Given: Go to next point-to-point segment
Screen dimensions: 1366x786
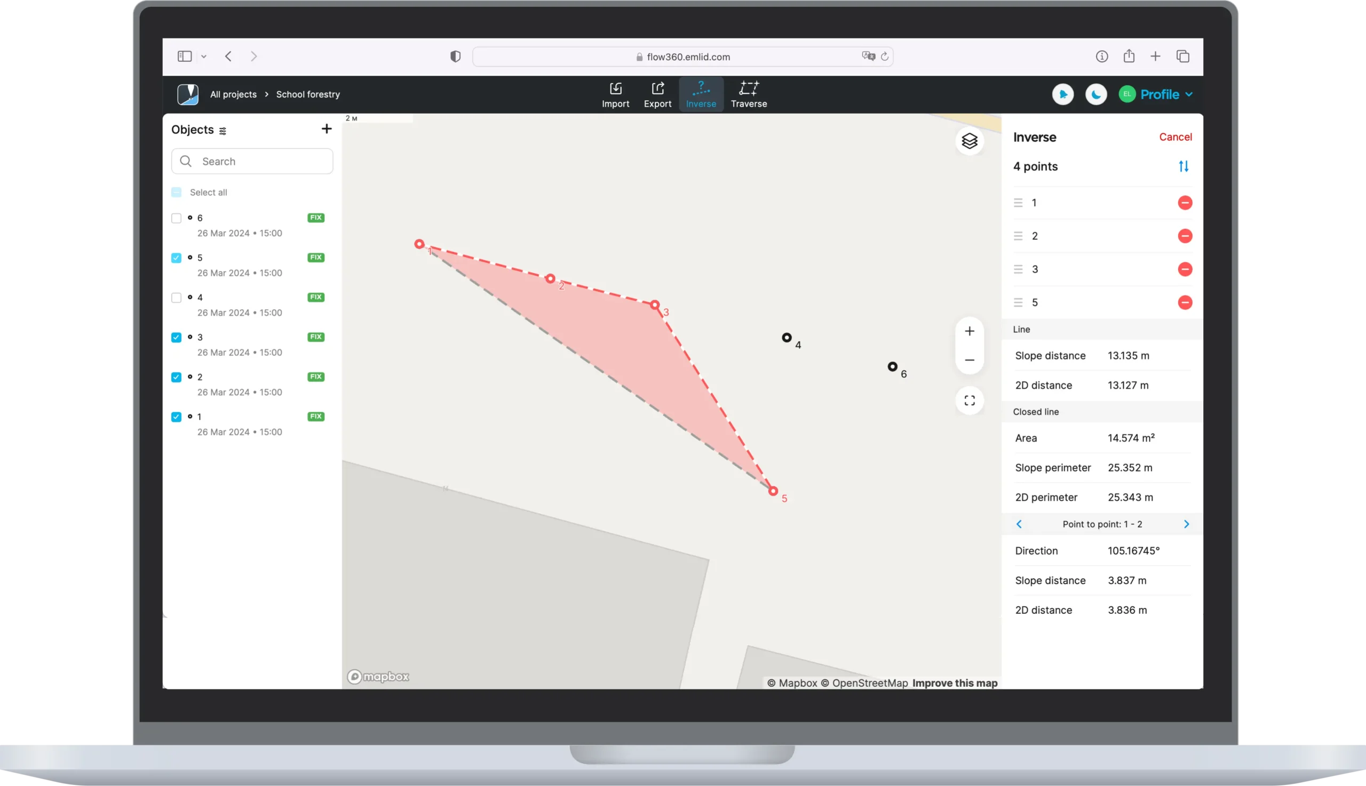Looking at the screenshot, I should [1186, 524].
